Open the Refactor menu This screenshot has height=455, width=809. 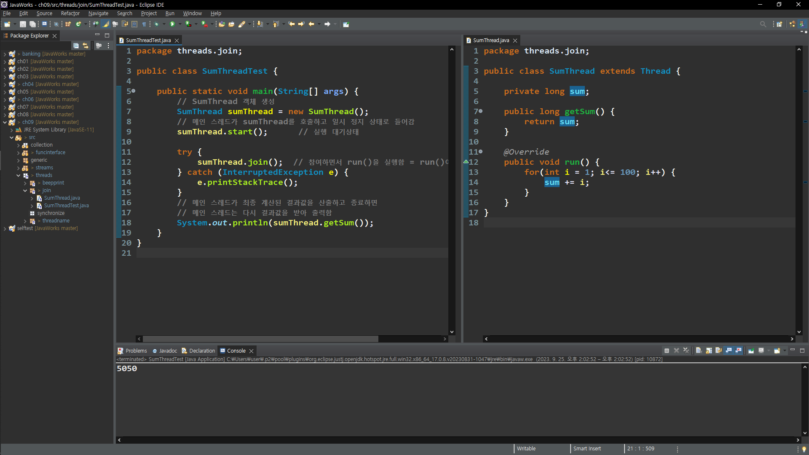[x=70, y=13]
